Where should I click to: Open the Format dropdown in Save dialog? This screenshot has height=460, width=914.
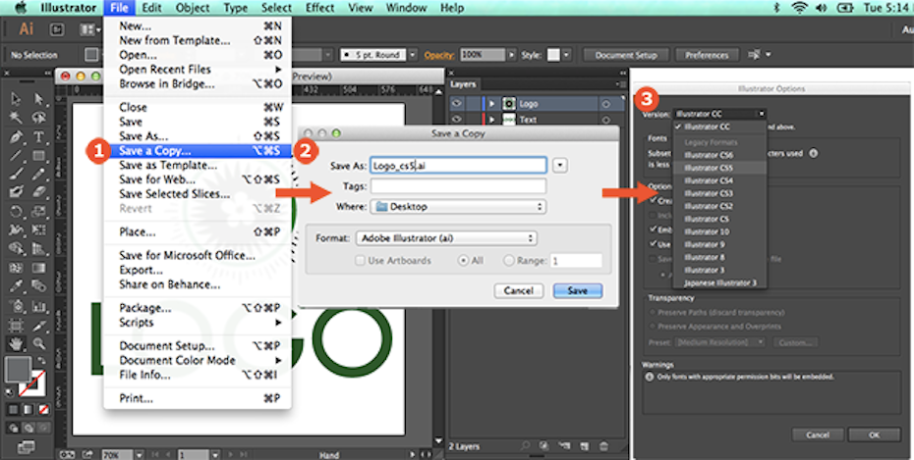click(447, 238)
